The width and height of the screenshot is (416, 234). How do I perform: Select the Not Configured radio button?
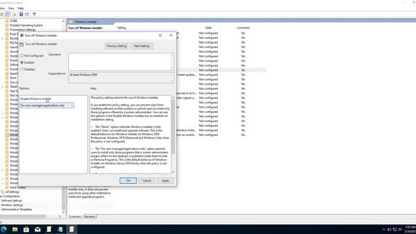pos(22,56)
